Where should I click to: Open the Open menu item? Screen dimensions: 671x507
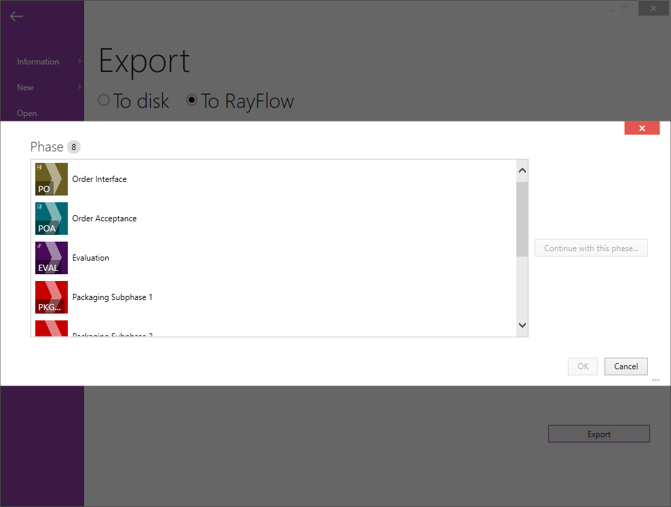coord(26,113)
